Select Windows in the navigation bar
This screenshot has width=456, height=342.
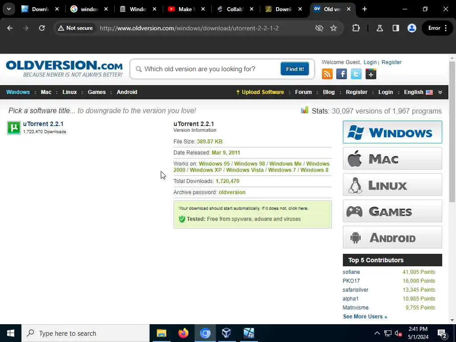[18, 92]
